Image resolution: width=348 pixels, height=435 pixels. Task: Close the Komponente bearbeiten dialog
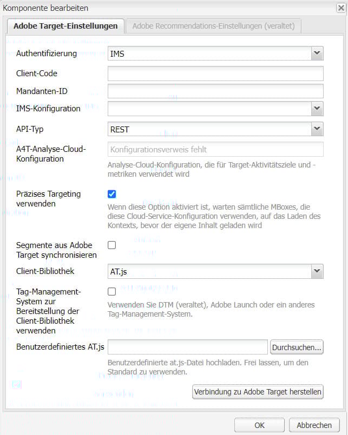(x=341, y=8)
